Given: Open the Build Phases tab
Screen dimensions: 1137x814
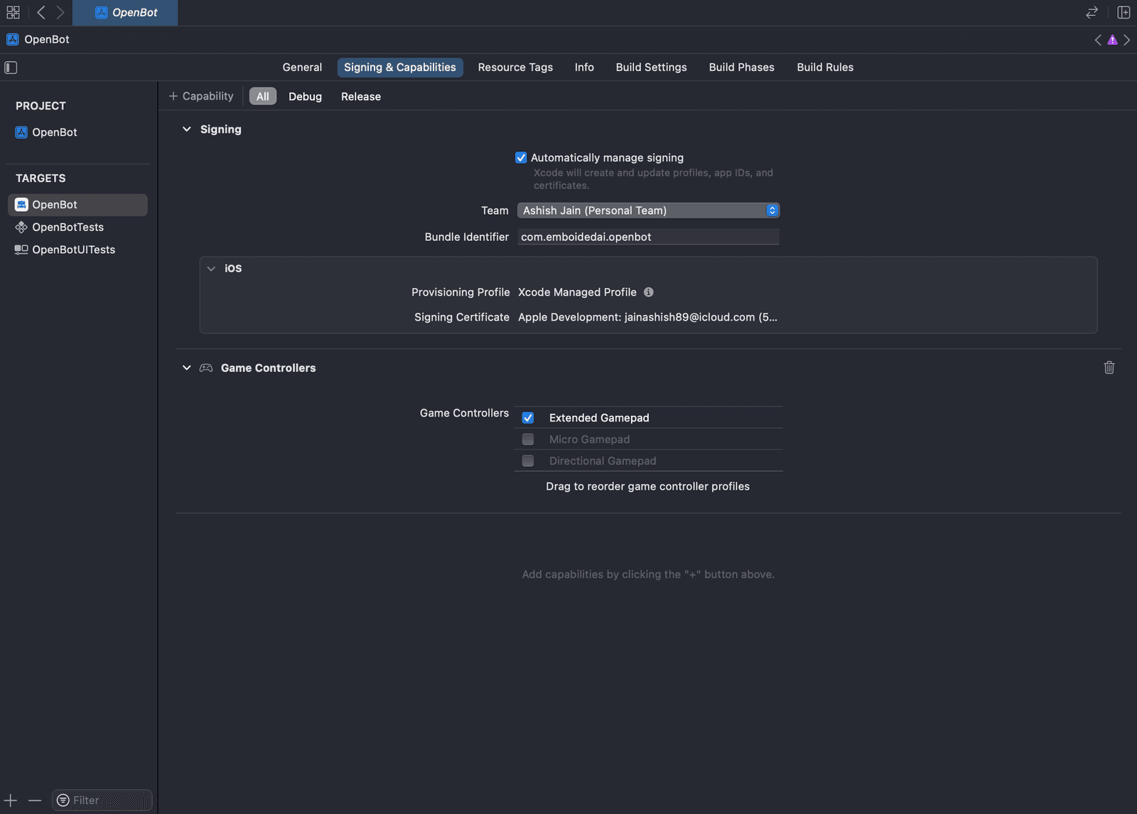Looking at the screenshot, I should [741, 68].
